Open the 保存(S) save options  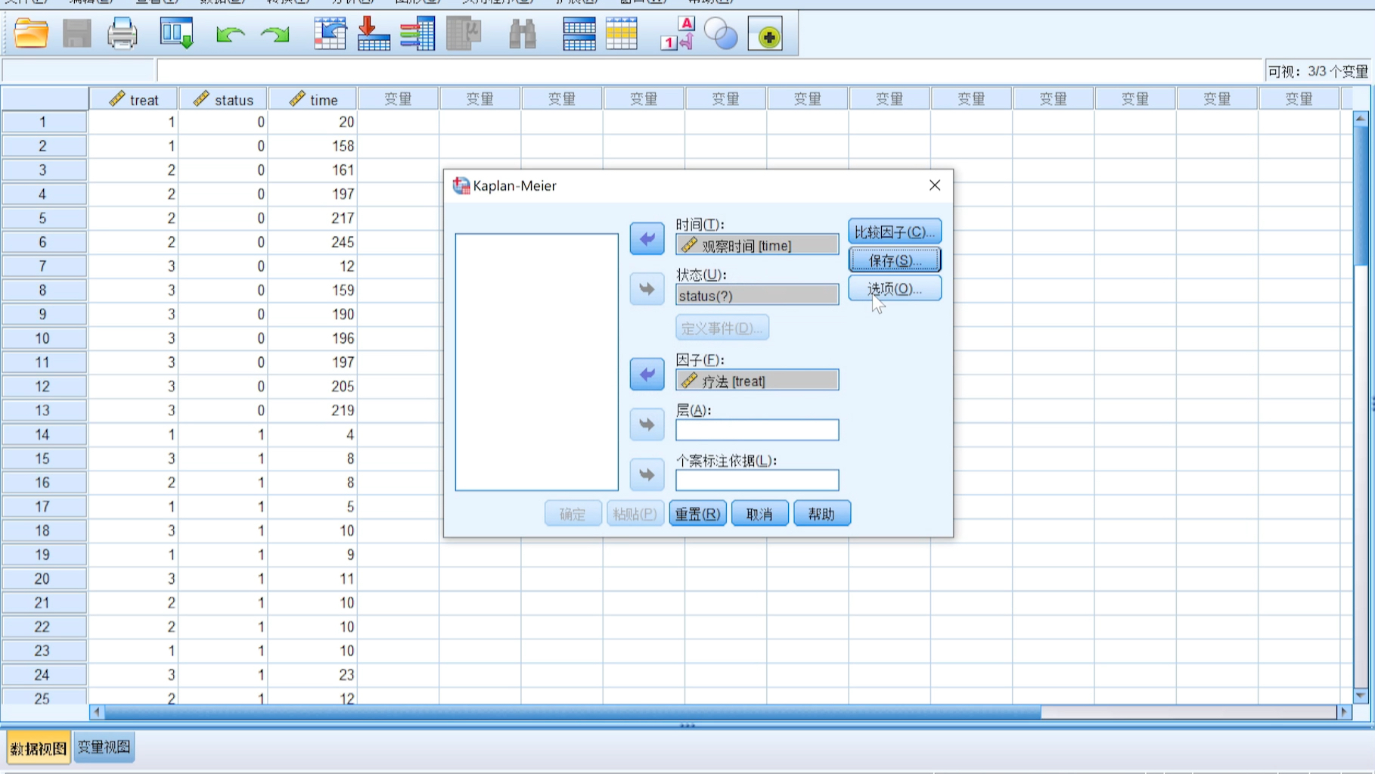coord(895,260)
